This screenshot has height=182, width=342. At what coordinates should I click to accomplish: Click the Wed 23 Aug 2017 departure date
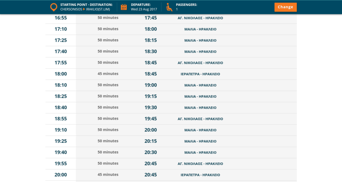click(144, 9)
